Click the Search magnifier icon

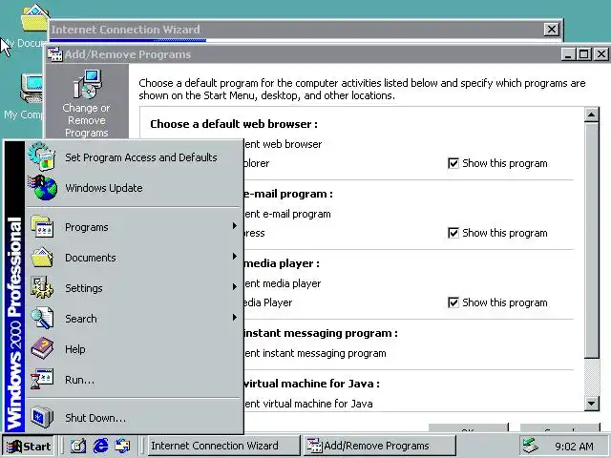[x=42, y=318]
